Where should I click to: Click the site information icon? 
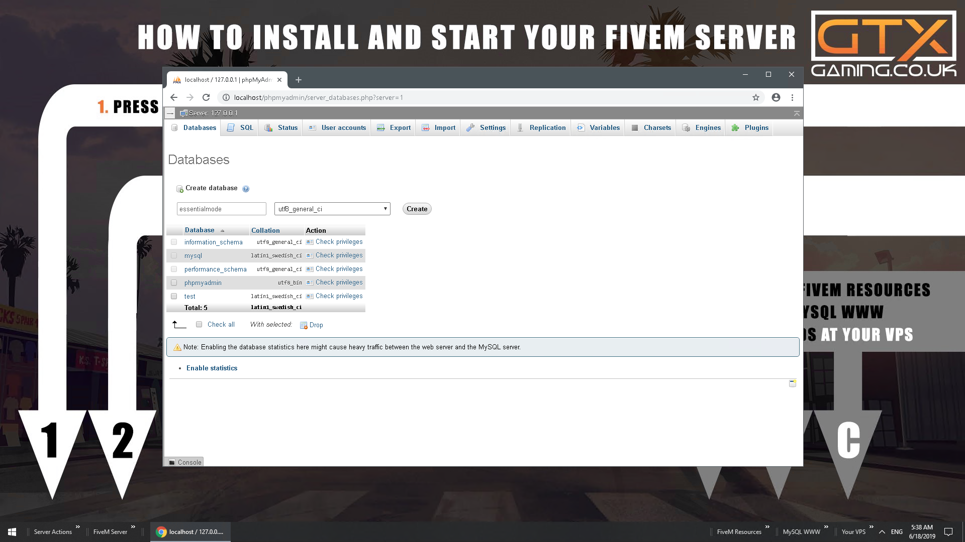click(x=226, y=97)
